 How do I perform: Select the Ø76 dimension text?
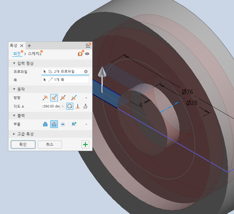tap(187, 92)
